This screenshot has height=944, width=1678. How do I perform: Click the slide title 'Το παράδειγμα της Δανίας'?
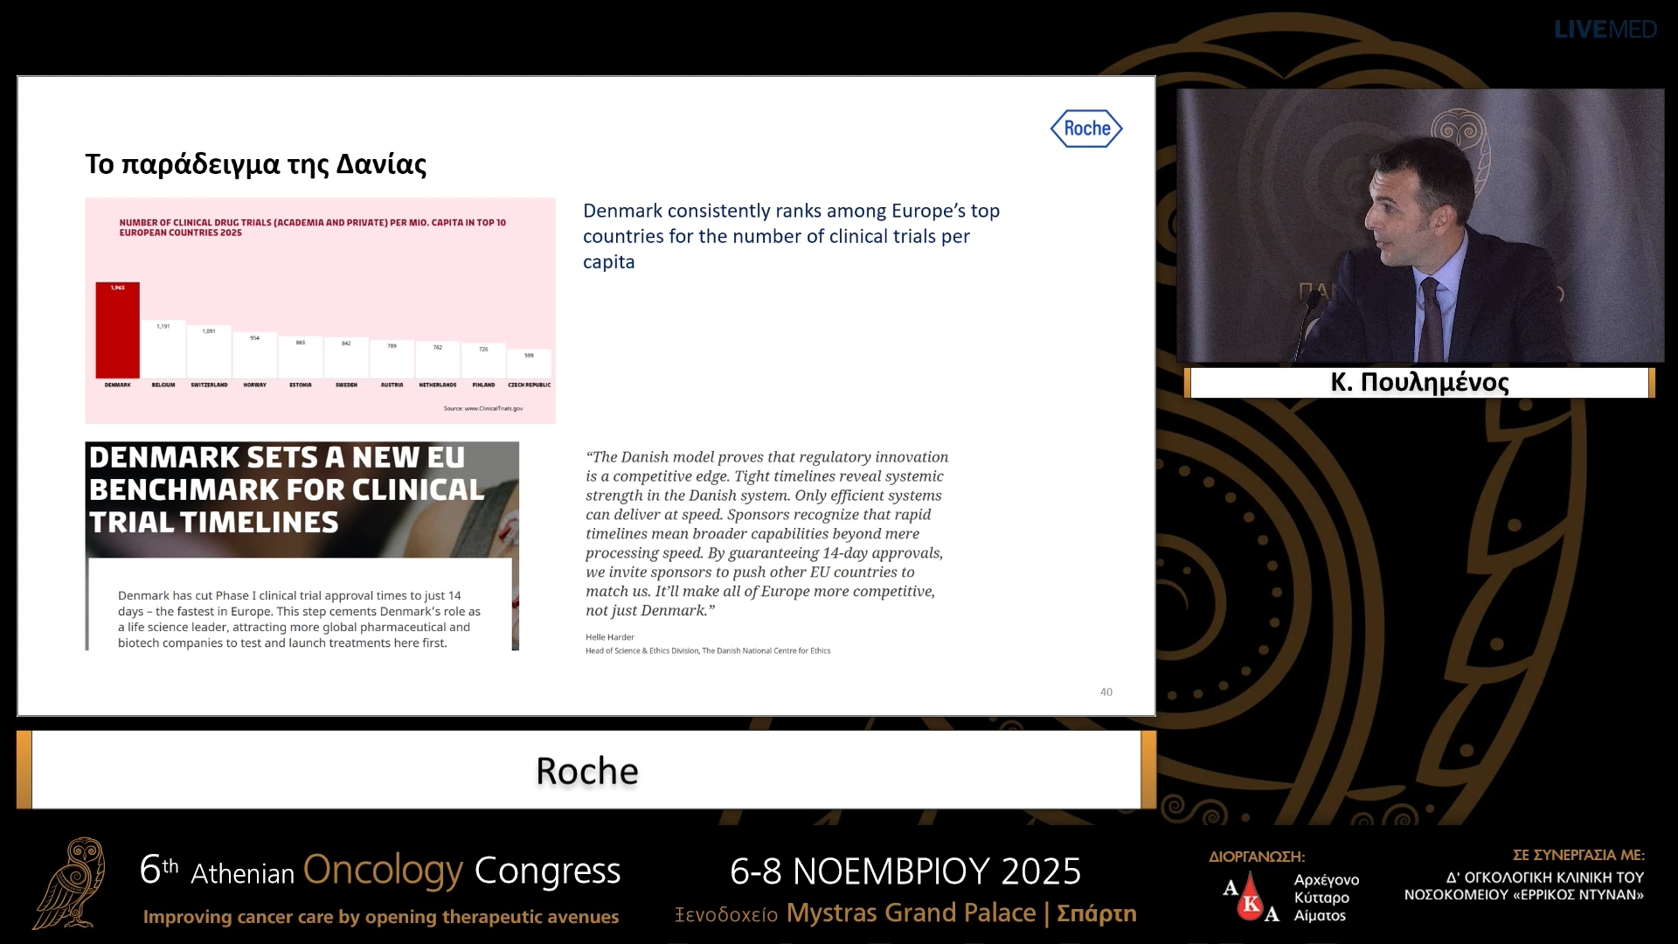pyautogui.click(x=255, y=164)
